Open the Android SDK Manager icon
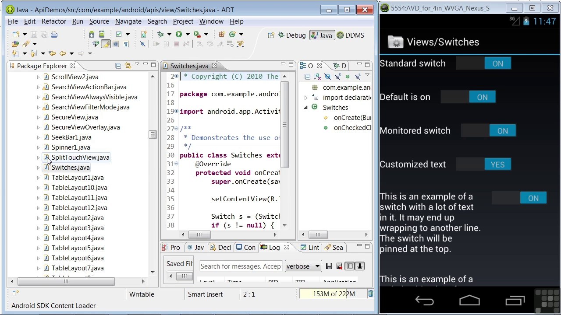 [x=91, y=34]
